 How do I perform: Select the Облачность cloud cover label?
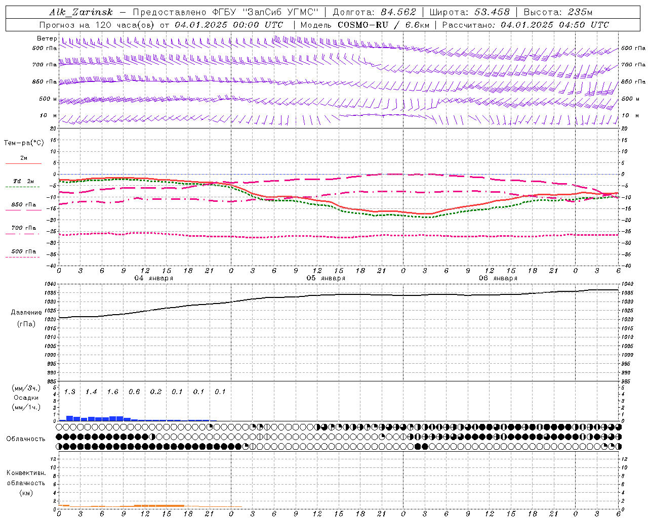(26, 439)
